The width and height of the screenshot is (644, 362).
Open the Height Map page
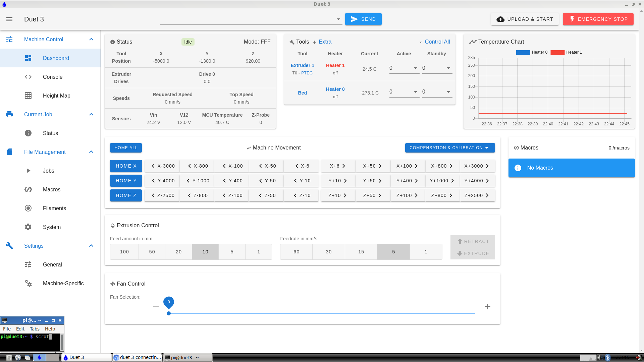tap(50, 96)
